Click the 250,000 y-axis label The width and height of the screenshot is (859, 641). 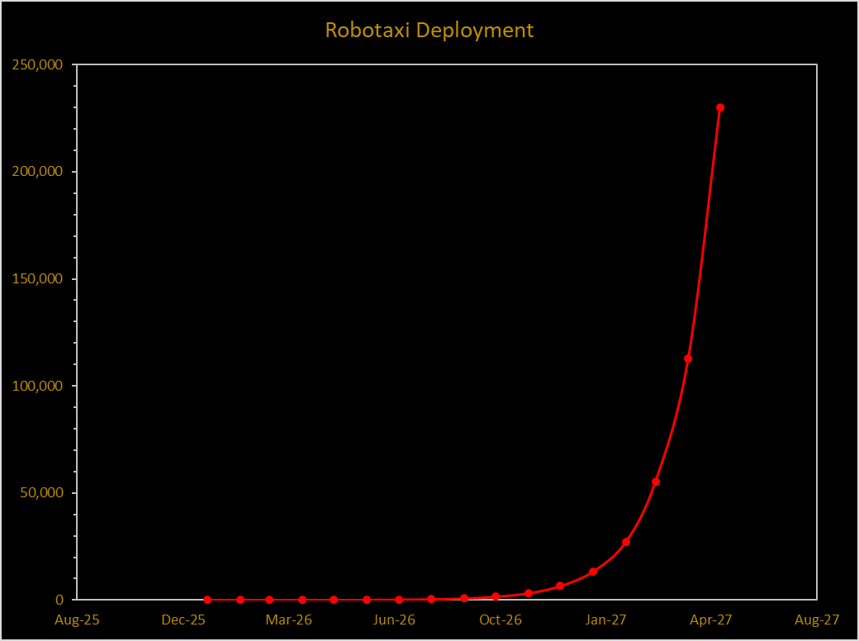[x=38, y=64]
